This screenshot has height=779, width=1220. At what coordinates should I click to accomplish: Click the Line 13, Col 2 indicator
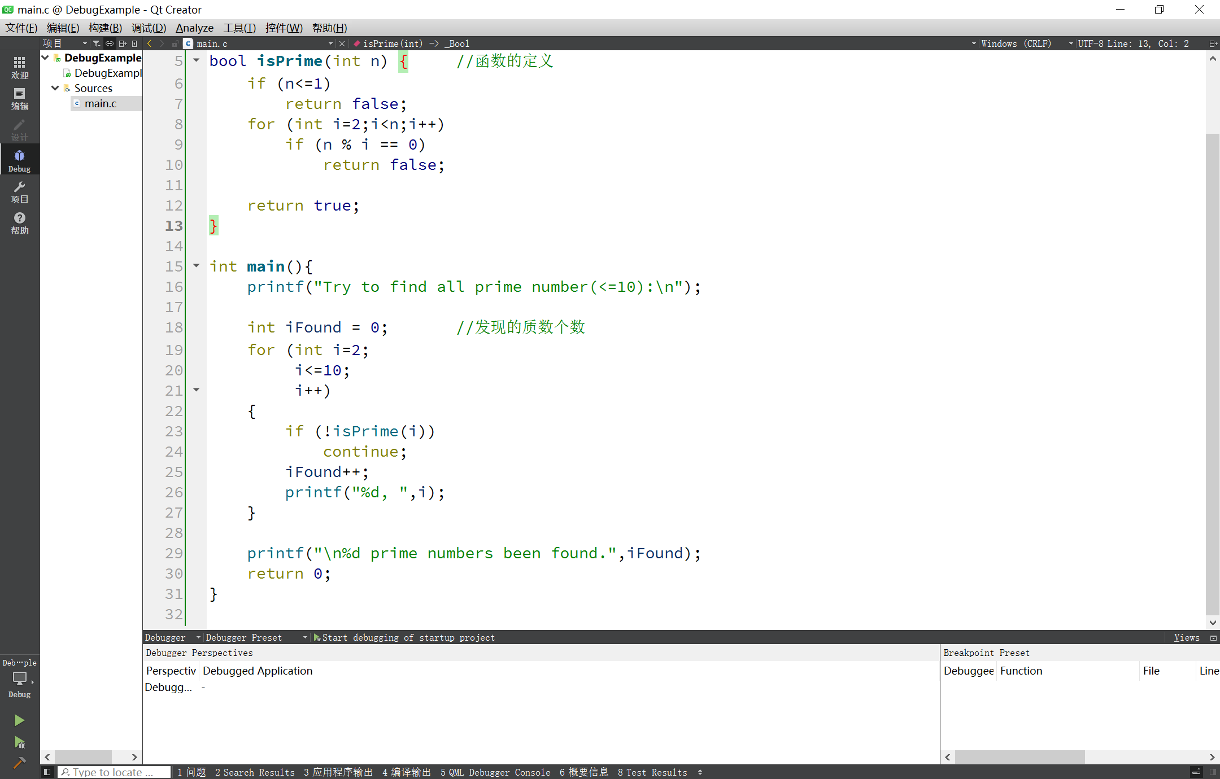click(x=1148, y=43)
